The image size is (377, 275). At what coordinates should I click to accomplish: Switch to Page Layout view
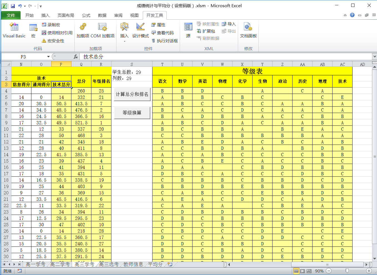(303, 271)
